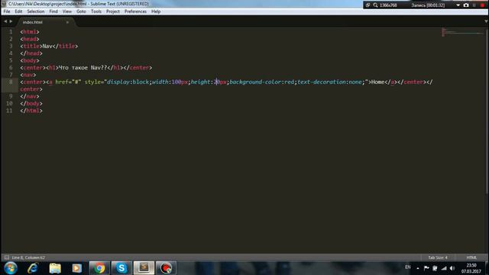Open the Tools menu
Viewport: 489px width, 275px height.
96,11
